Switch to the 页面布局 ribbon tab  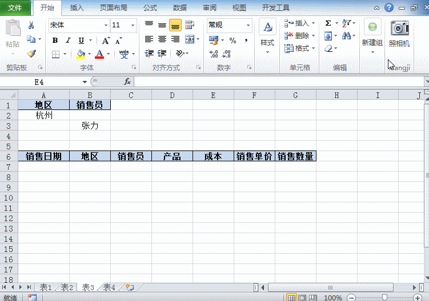[x=114, y=7]
